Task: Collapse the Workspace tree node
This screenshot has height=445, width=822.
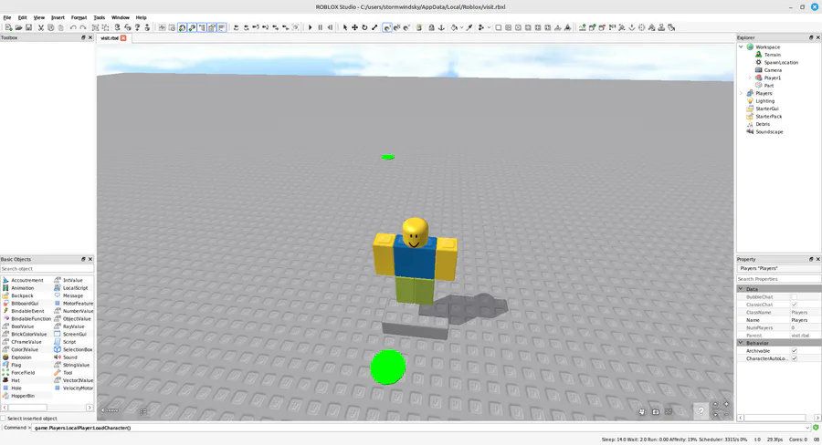Action: point(742,47)
